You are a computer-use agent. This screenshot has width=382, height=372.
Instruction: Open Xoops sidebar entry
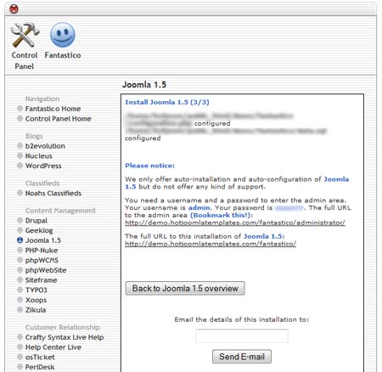pos(36,300)
